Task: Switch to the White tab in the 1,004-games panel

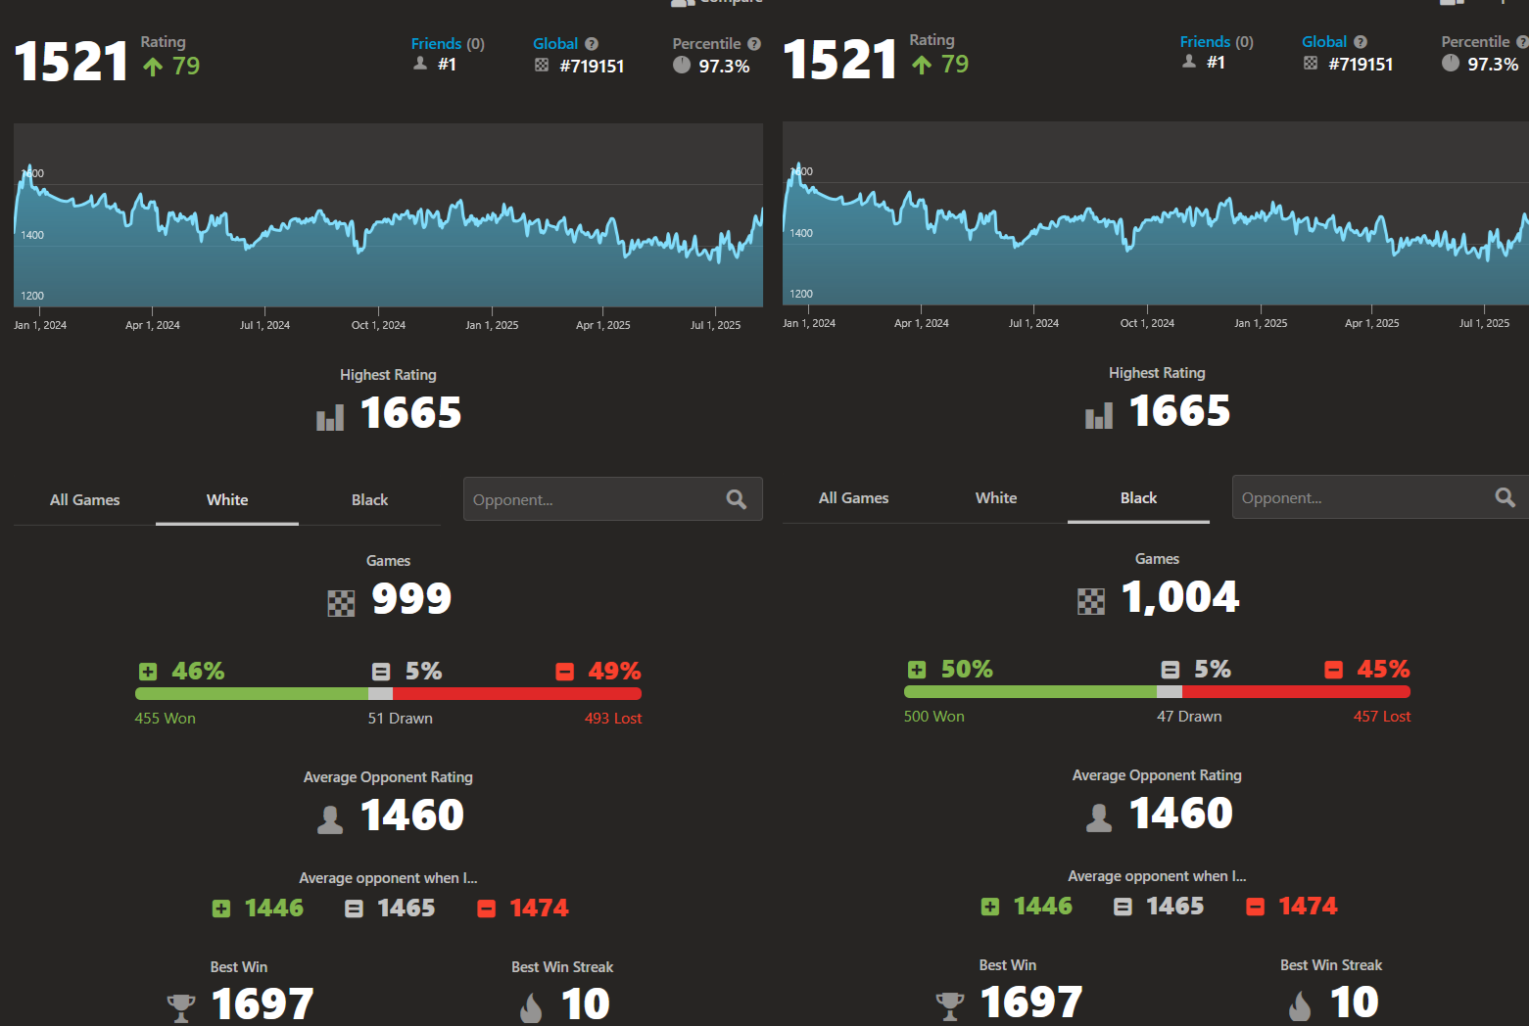Action: 996,498
